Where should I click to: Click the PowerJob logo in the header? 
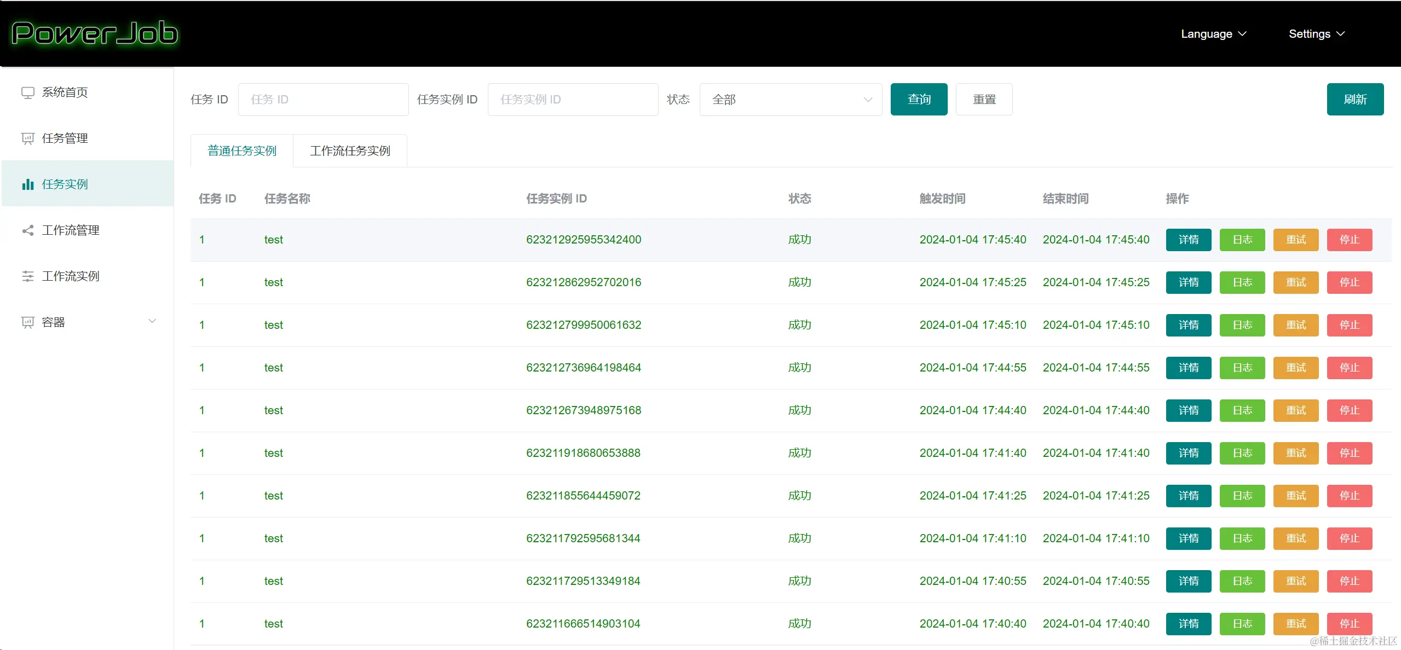(94, 34)
